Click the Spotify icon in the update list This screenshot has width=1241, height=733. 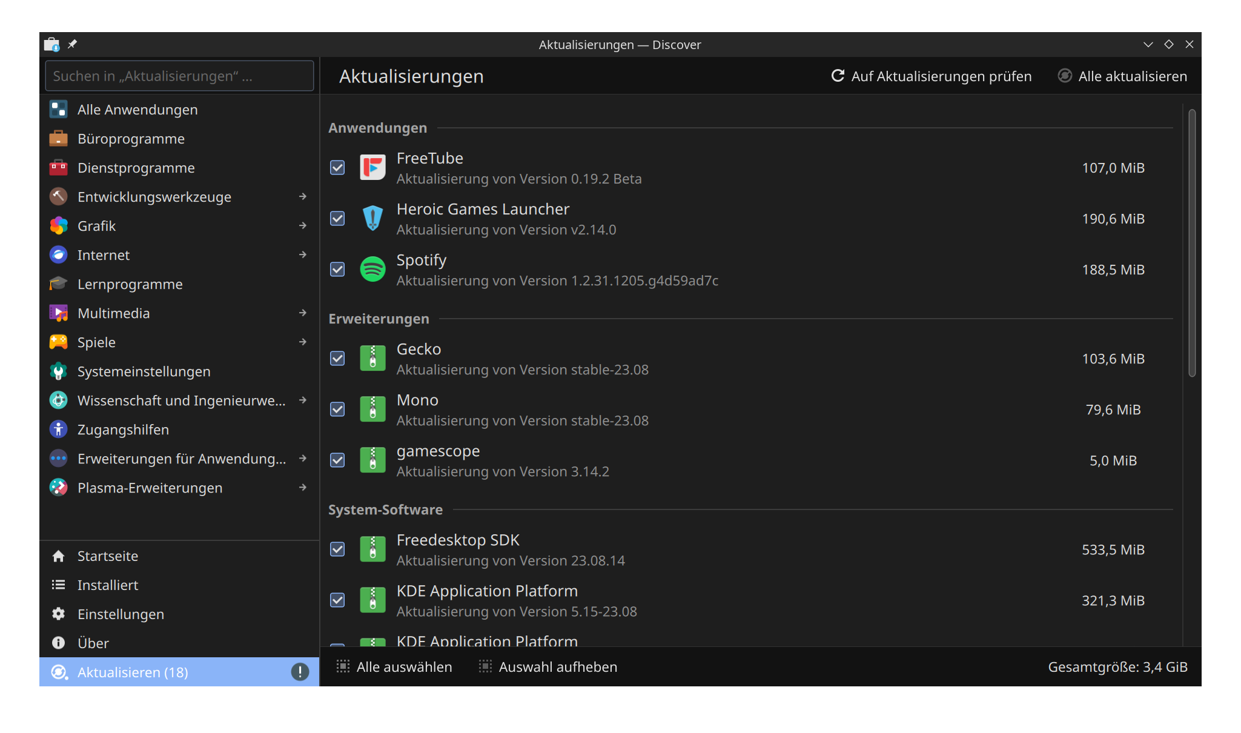[x=372, y=269]
